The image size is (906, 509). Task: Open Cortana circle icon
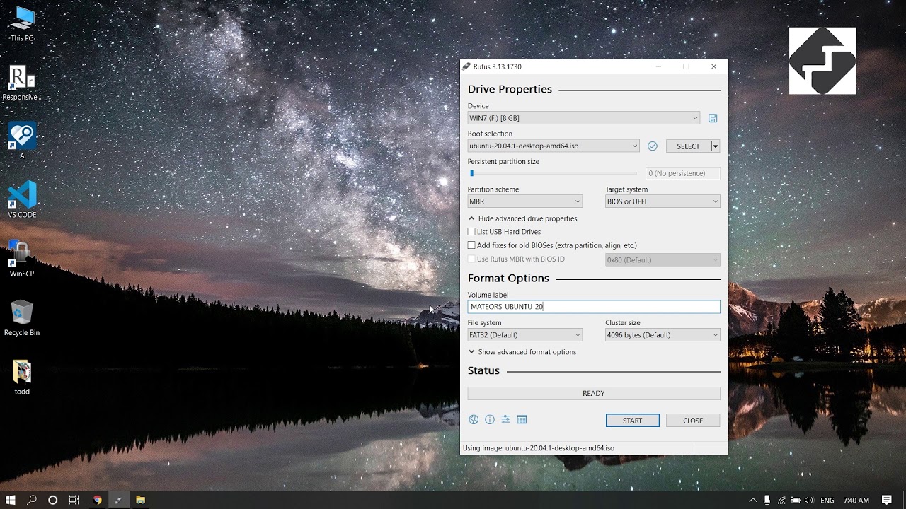pyautogui.click(x=52, y=500)
